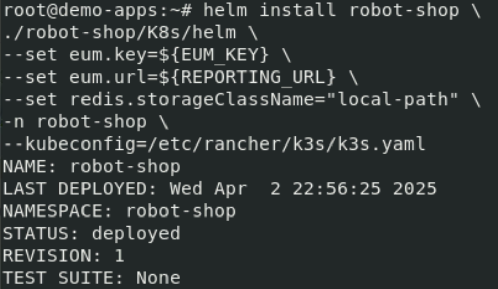Click the STATUS deployed value

pos(136,233)
